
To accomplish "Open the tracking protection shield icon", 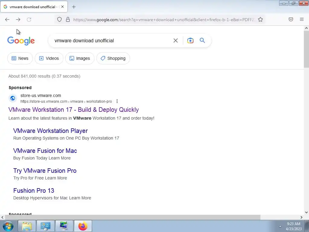I will (x=59, y=19).
